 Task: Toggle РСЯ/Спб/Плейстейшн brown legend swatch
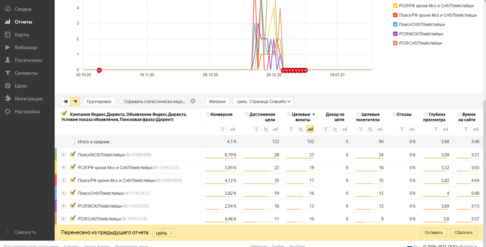[395, 43]
